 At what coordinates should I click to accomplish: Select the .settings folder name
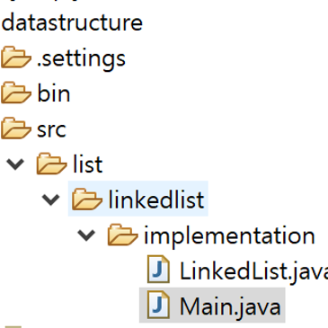click(x=81, y=59)
